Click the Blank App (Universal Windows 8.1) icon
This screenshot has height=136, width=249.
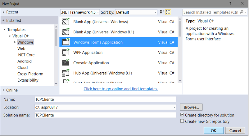[x=66, y=32]
